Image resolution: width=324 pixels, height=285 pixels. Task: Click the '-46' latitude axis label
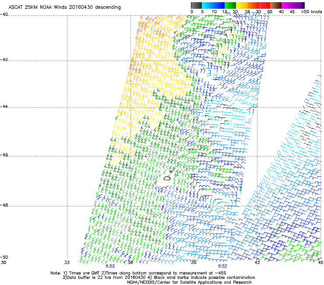click(4, 155)
